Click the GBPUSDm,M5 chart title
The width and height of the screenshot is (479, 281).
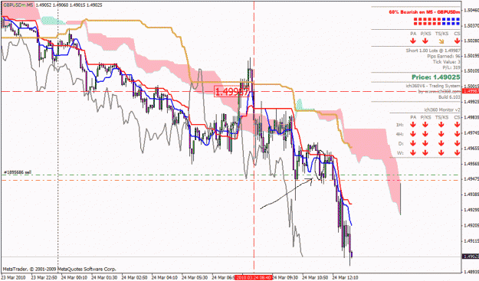(x=18, y=5)
